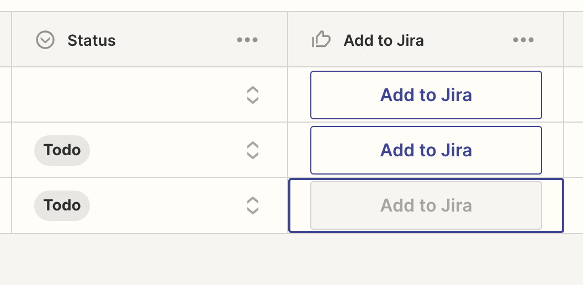583x285 pixels.
Task: Open status dropdown arrows in third row
Action: point(252,205)
